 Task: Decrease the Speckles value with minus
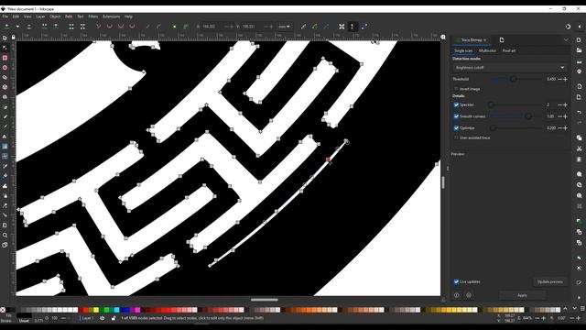tap(559, 104)
